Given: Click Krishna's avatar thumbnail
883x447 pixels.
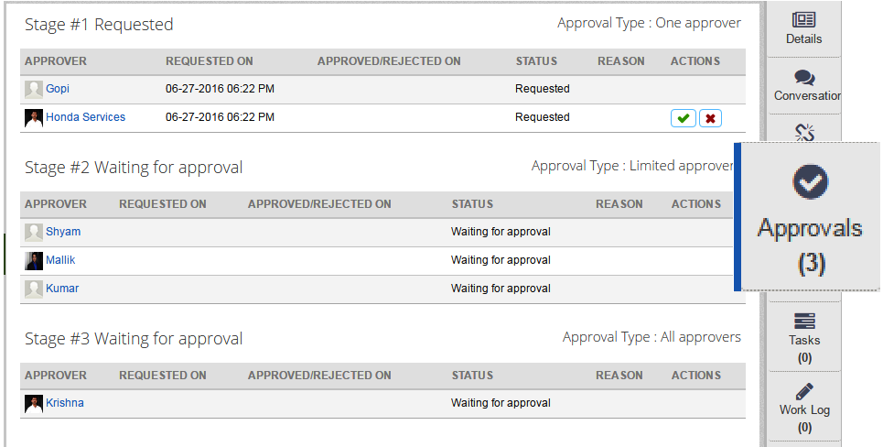Looking at the screenshot, I should pos(34,404).
